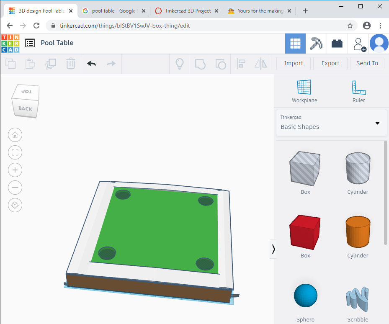
Task: Click Show all lightbulb icon
Action: (x=180, y=64)
